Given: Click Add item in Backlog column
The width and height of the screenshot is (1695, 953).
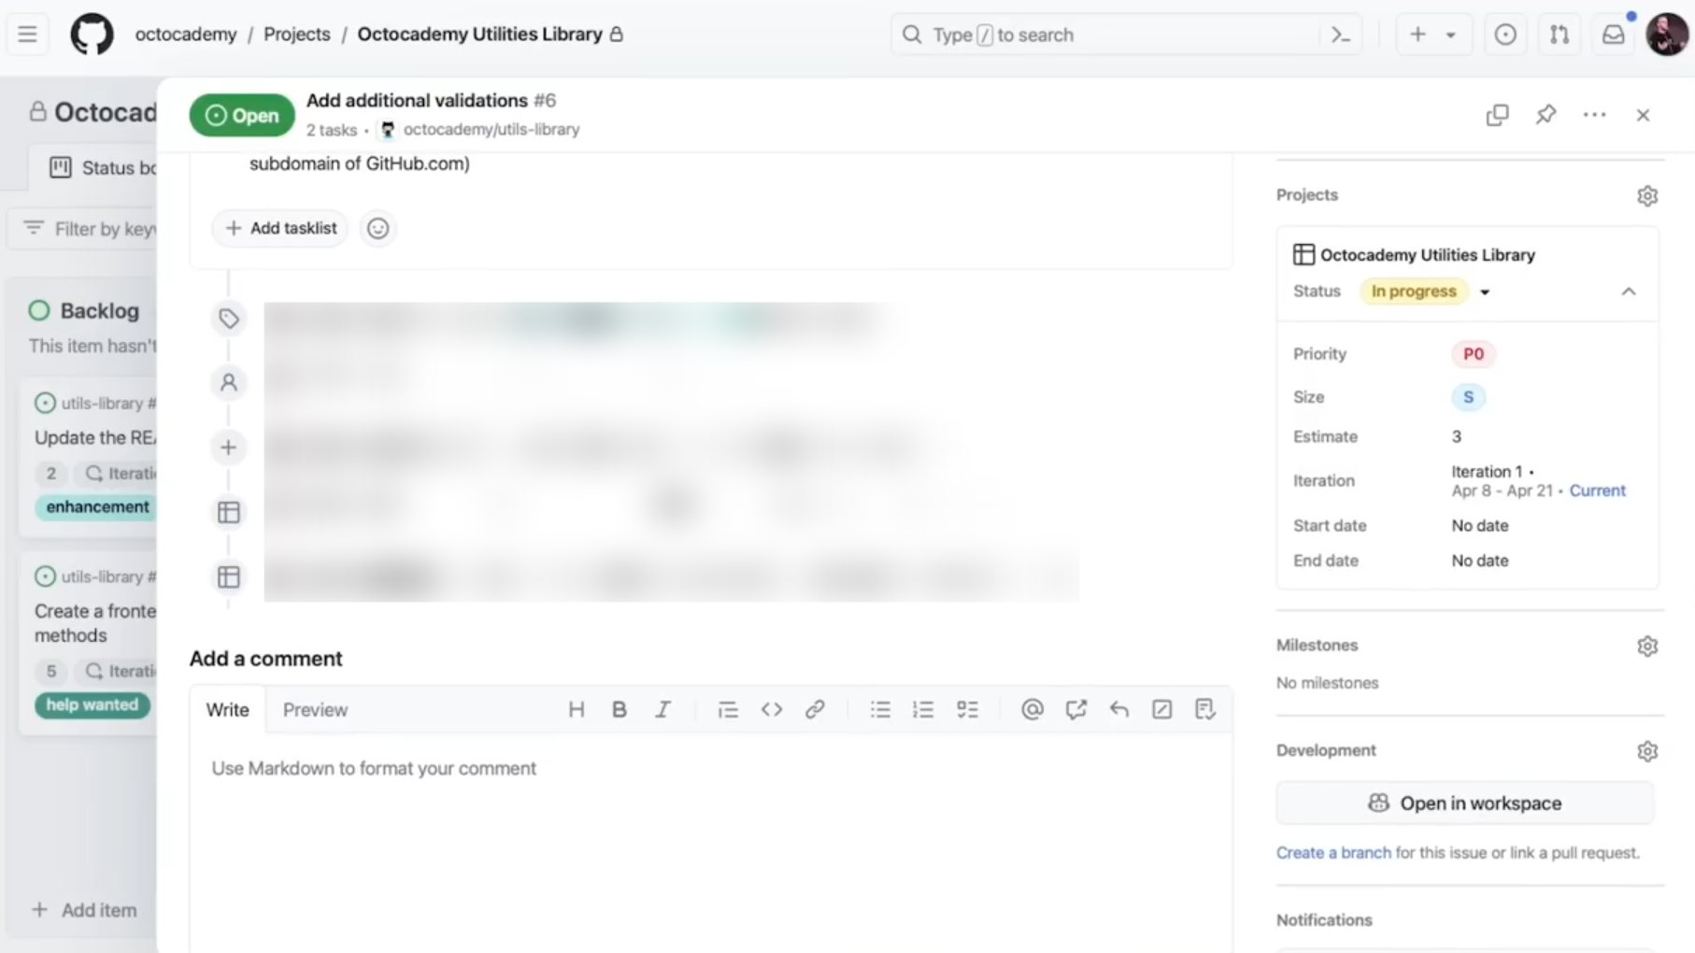Looking at the screenshot, I should coord(85,910).
